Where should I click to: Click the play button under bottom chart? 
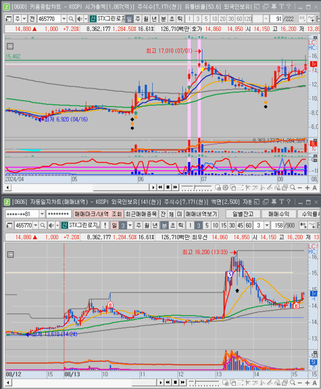pos(161,382)
